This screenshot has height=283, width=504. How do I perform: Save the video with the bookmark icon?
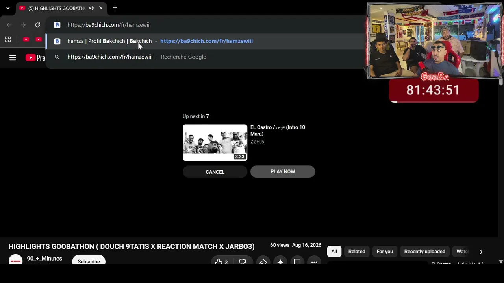click(x=297, y=261)
